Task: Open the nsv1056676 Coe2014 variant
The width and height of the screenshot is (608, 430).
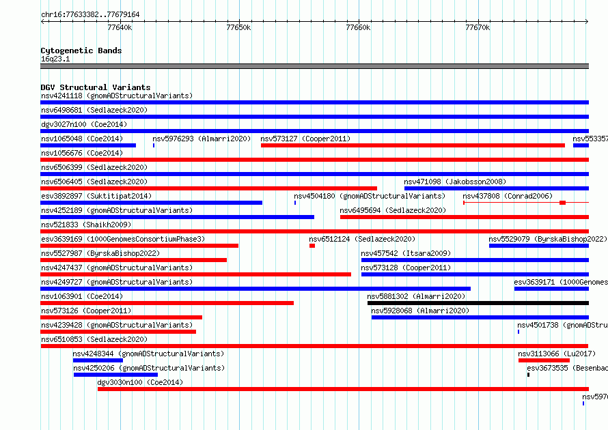Action: coord(82,153)
